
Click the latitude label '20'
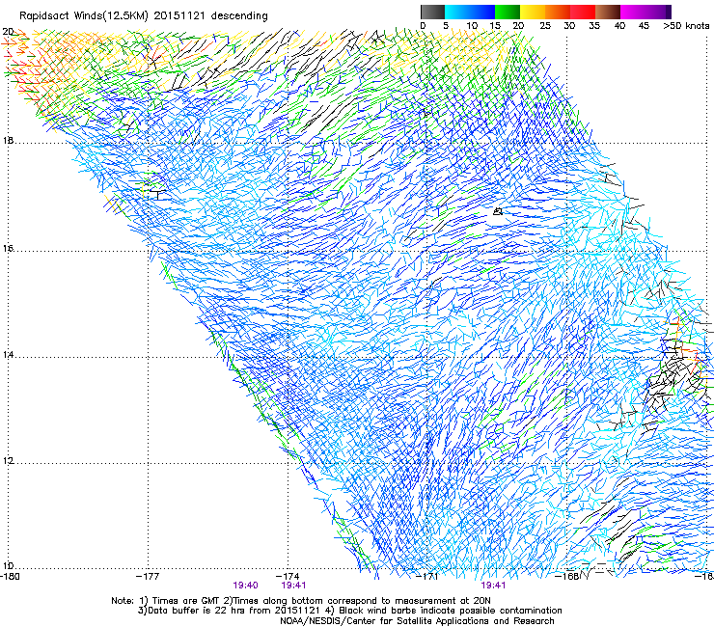(x=8, y=32)
